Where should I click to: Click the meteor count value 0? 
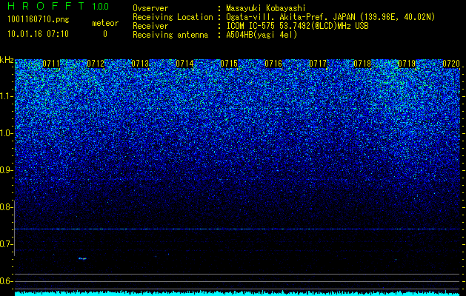tap(105, 34)
